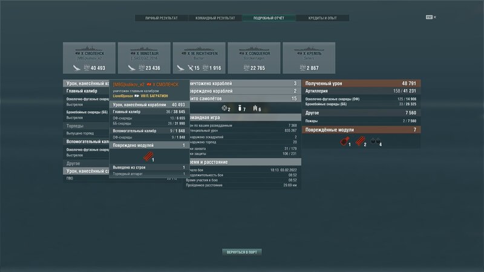This screenshot has width=484, height=272.
Task: Close the report with the ESC button
Action: (x=463, y=18)
